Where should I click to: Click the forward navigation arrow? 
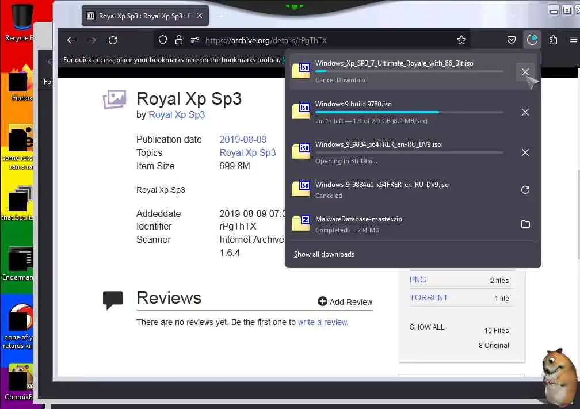pyautogui.click(x=91, y=40)
